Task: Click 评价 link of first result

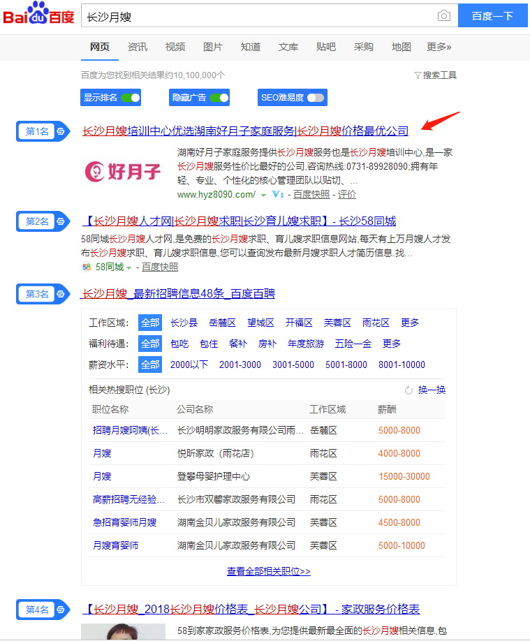Action: click(347, 195)
